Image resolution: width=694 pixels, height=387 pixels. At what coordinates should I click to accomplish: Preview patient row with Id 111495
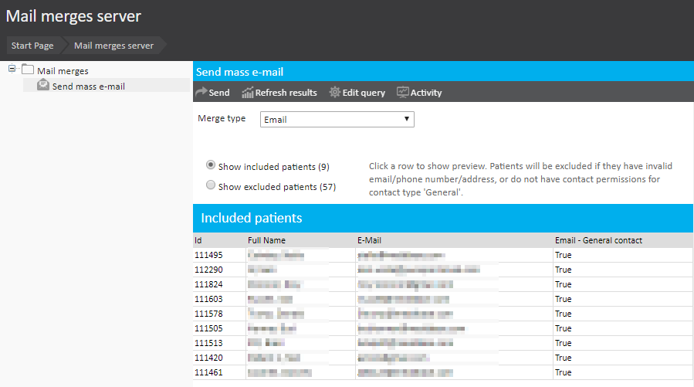(x=208, y=256)
